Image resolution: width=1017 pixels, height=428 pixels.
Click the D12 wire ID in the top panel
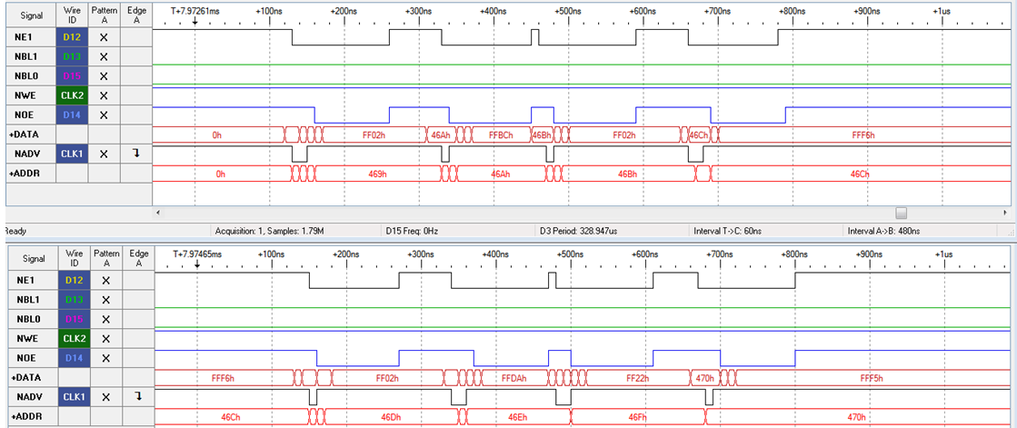pyautogui.click(x=71, y=37)
